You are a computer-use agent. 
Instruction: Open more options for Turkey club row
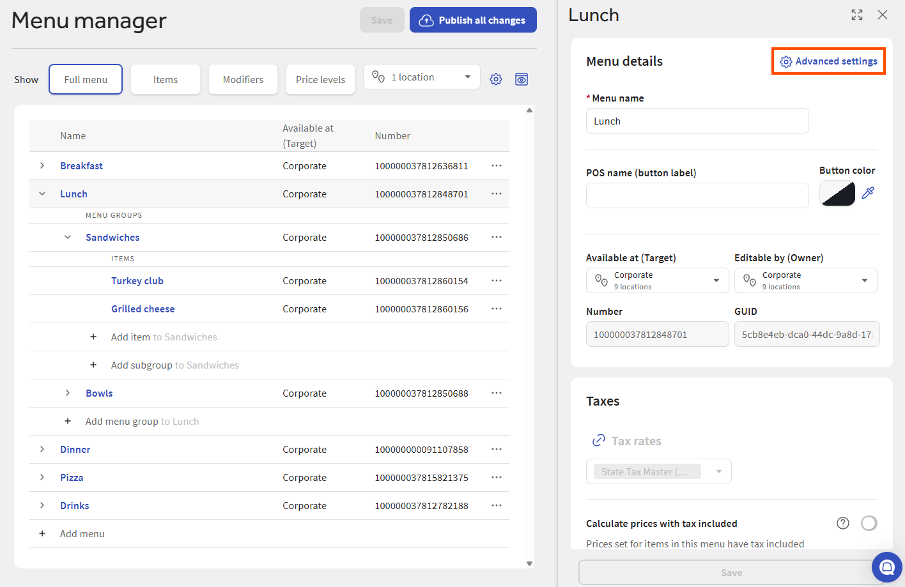(x=497, y=281)
